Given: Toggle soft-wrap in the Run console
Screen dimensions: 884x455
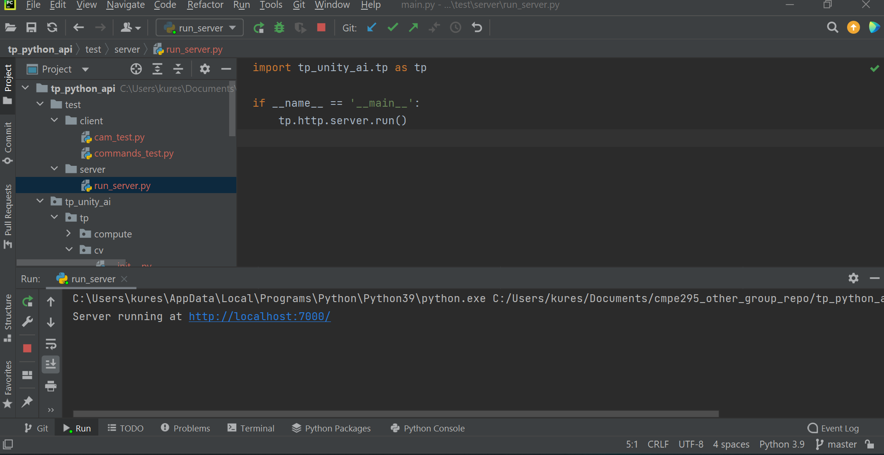Looking at the screenshot, I should pyautogui.click(x=50, y=344).
